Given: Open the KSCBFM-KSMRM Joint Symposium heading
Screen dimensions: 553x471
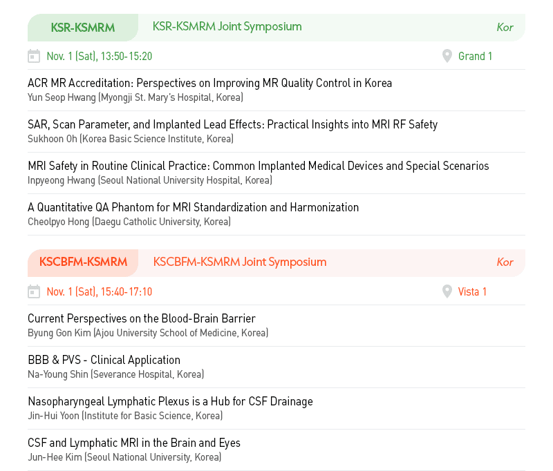Looking at the screenshot, I should pyautogui.click(x=240, y=262).
